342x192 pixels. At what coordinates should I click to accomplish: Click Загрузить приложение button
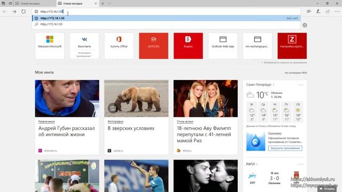[x=285, y=148]
